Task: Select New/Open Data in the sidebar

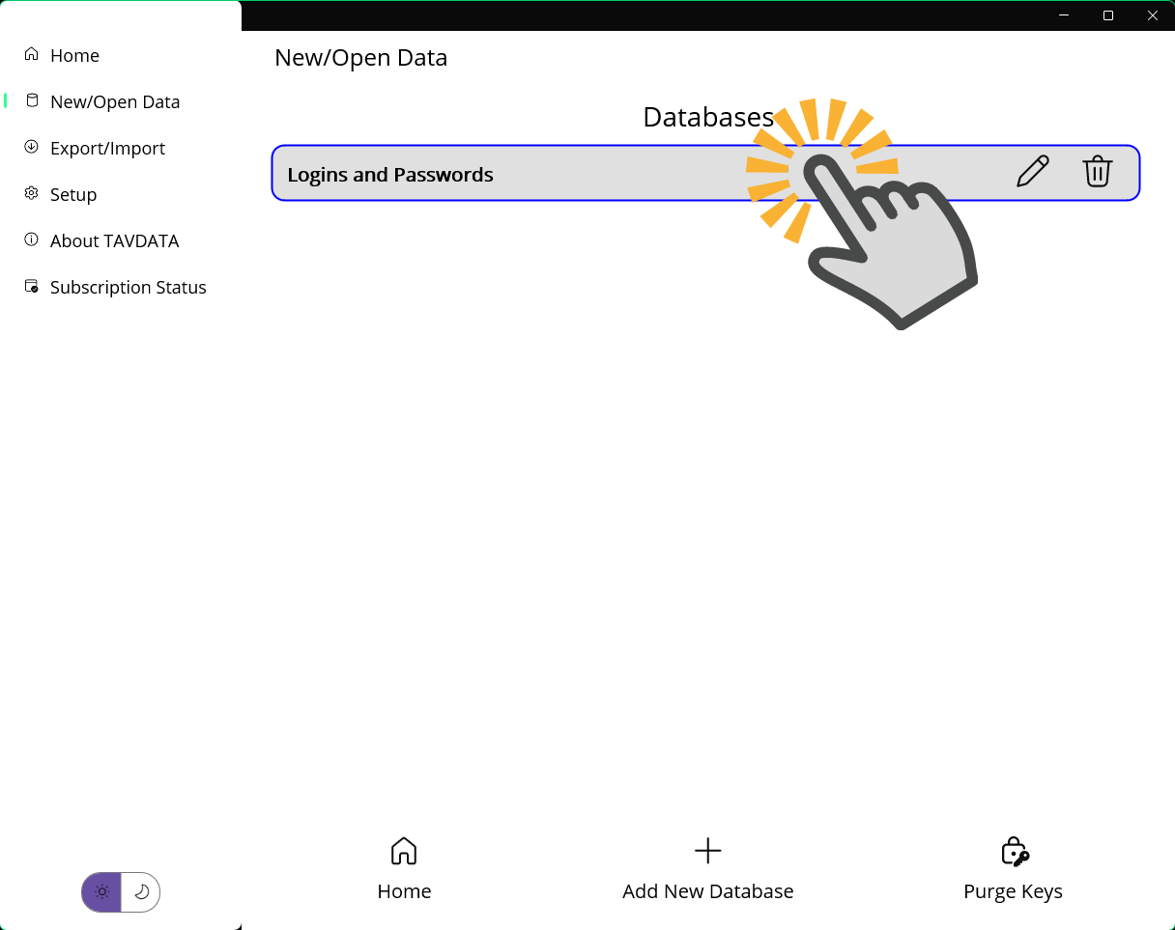Action: pyautogui.click(x=121, y=101)
